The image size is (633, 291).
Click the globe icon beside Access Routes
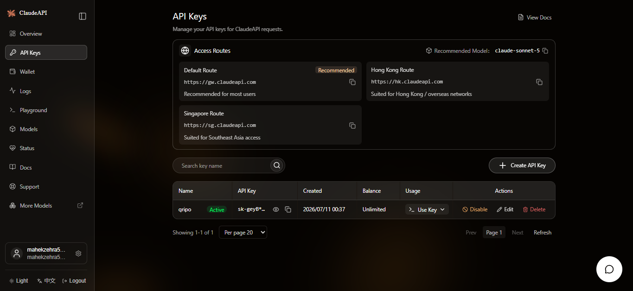point(185,51)
